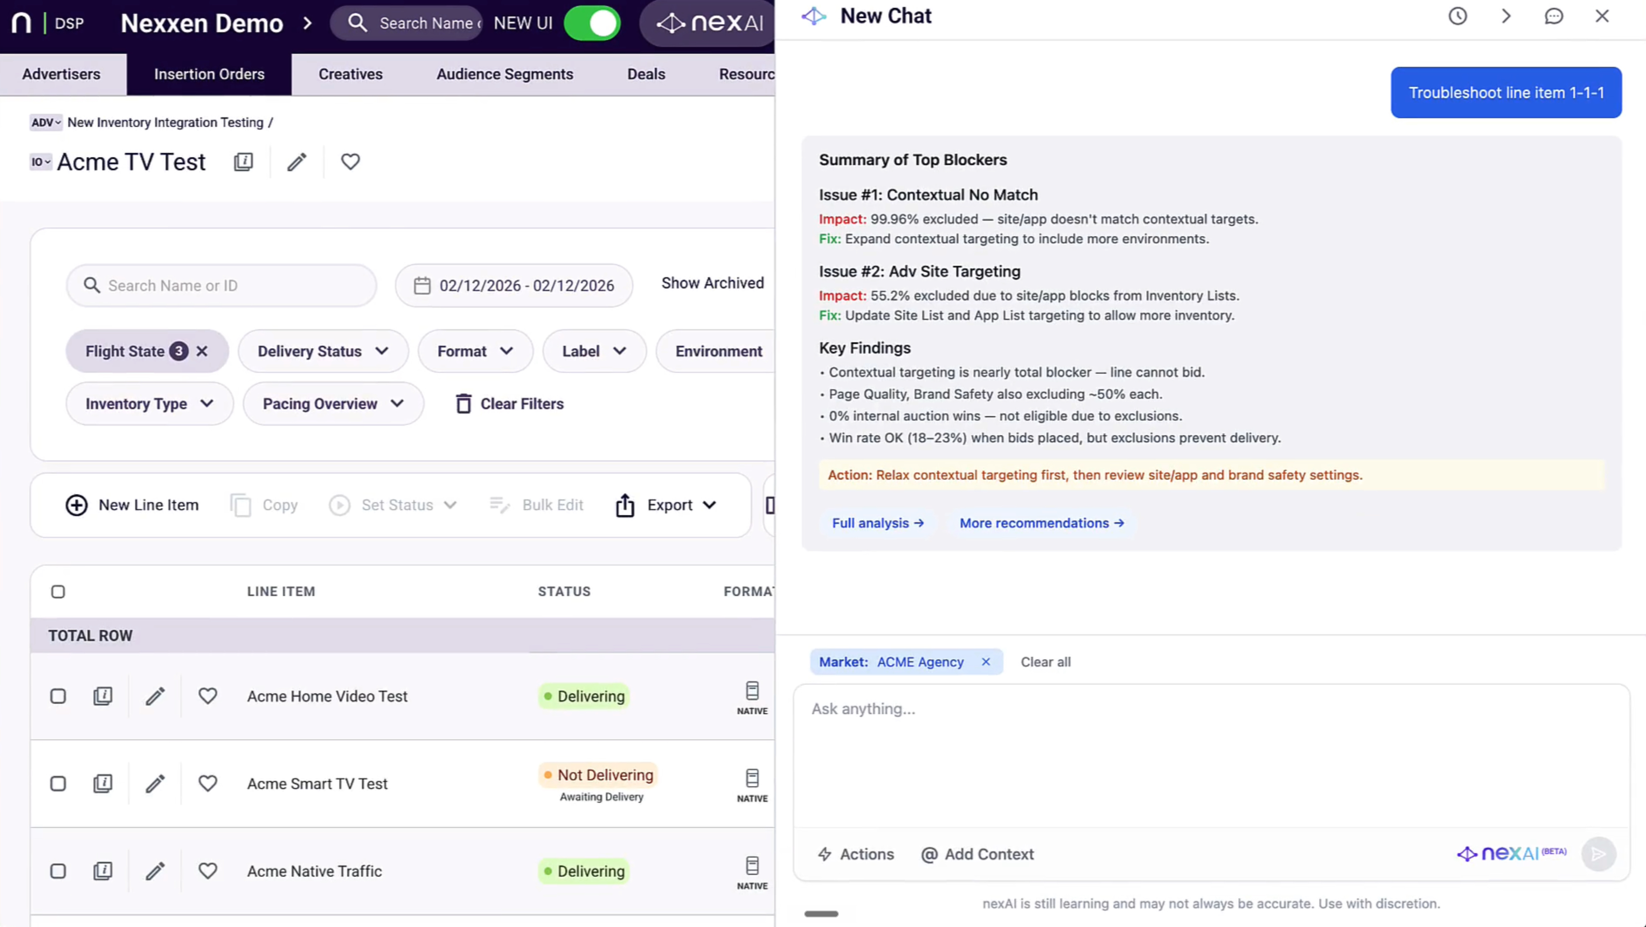Select all line items header checkbox

[58, 592]
